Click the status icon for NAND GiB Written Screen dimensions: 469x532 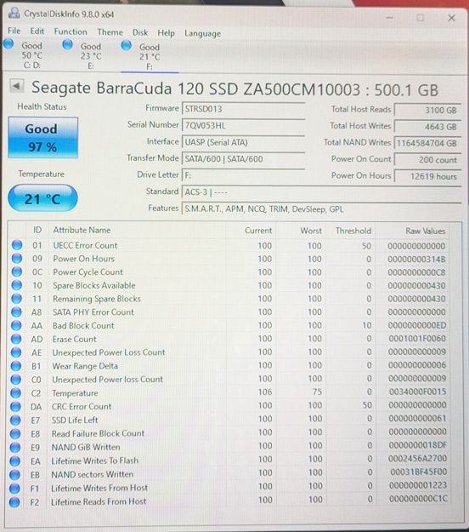coord(15,447)
